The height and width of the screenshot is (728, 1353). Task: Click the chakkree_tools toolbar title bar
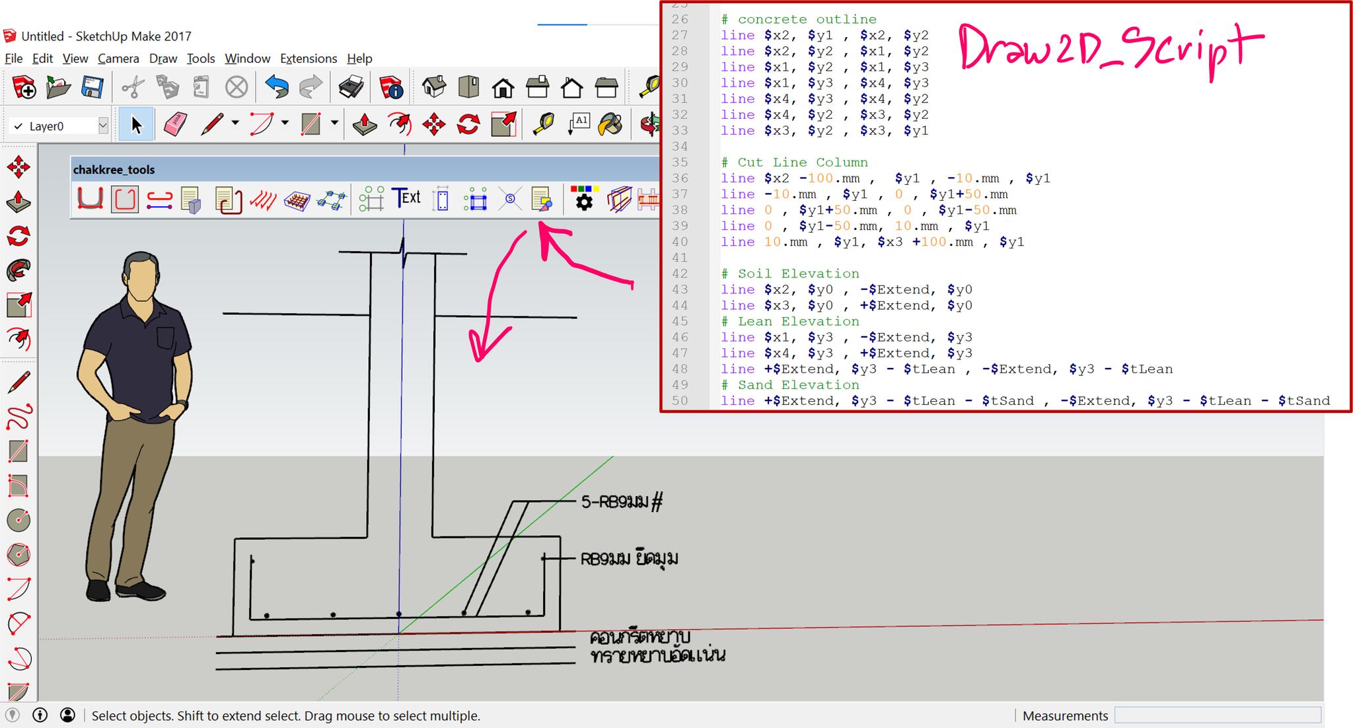tap(365, 169)
